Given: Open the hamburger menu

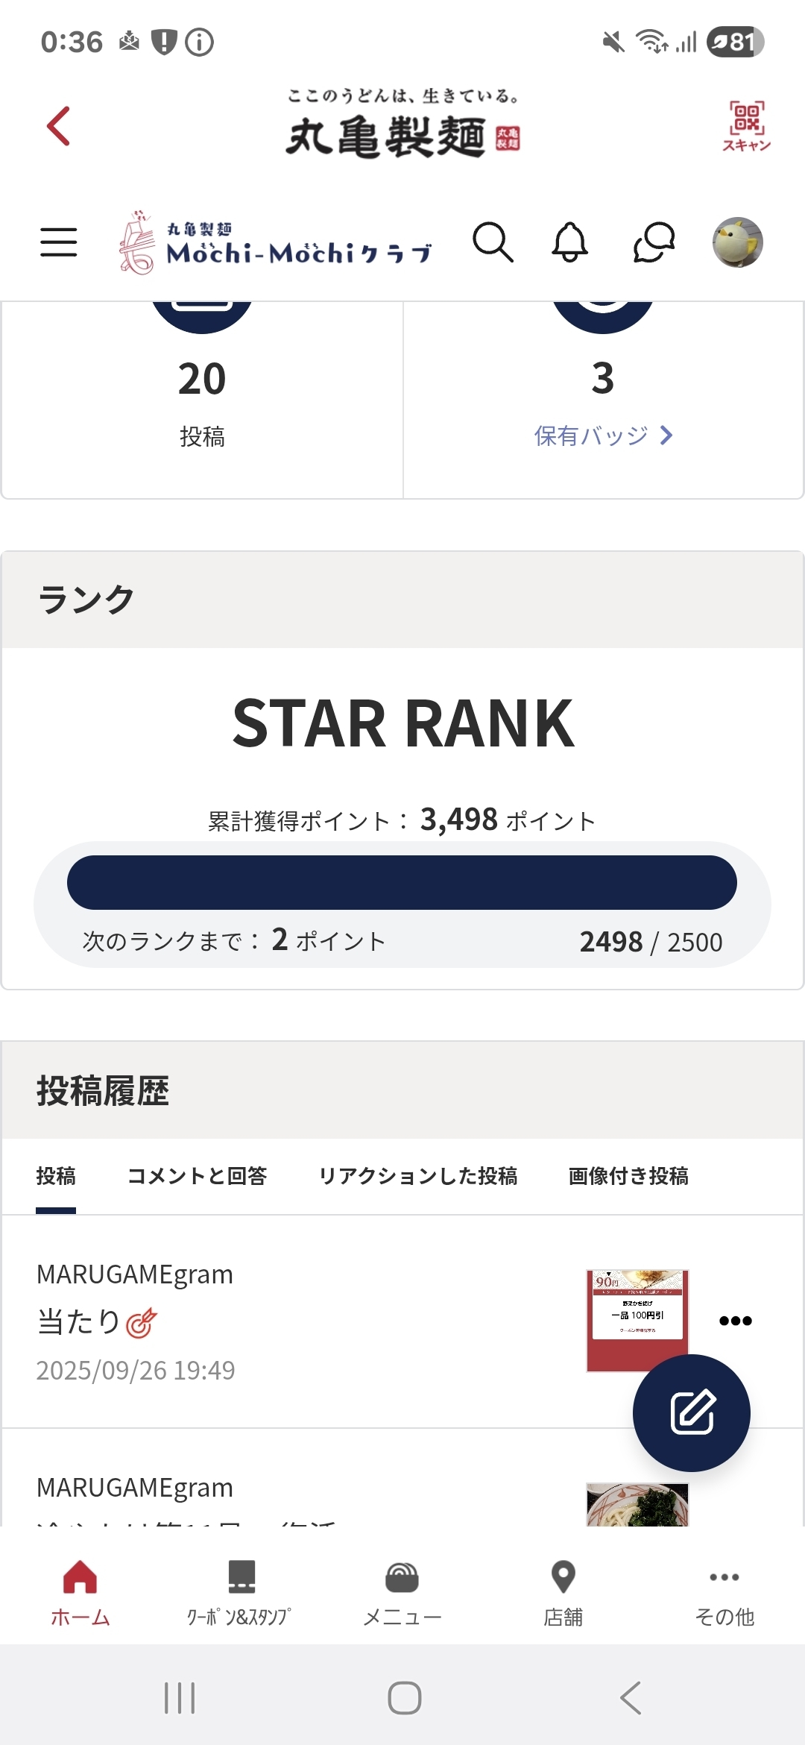Looking at the screenshot, I should pyautogui.click(x=58, y=242).
